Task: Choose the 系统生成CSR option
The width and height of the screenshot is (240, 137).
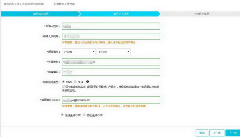Action: [x=62, y=115]
